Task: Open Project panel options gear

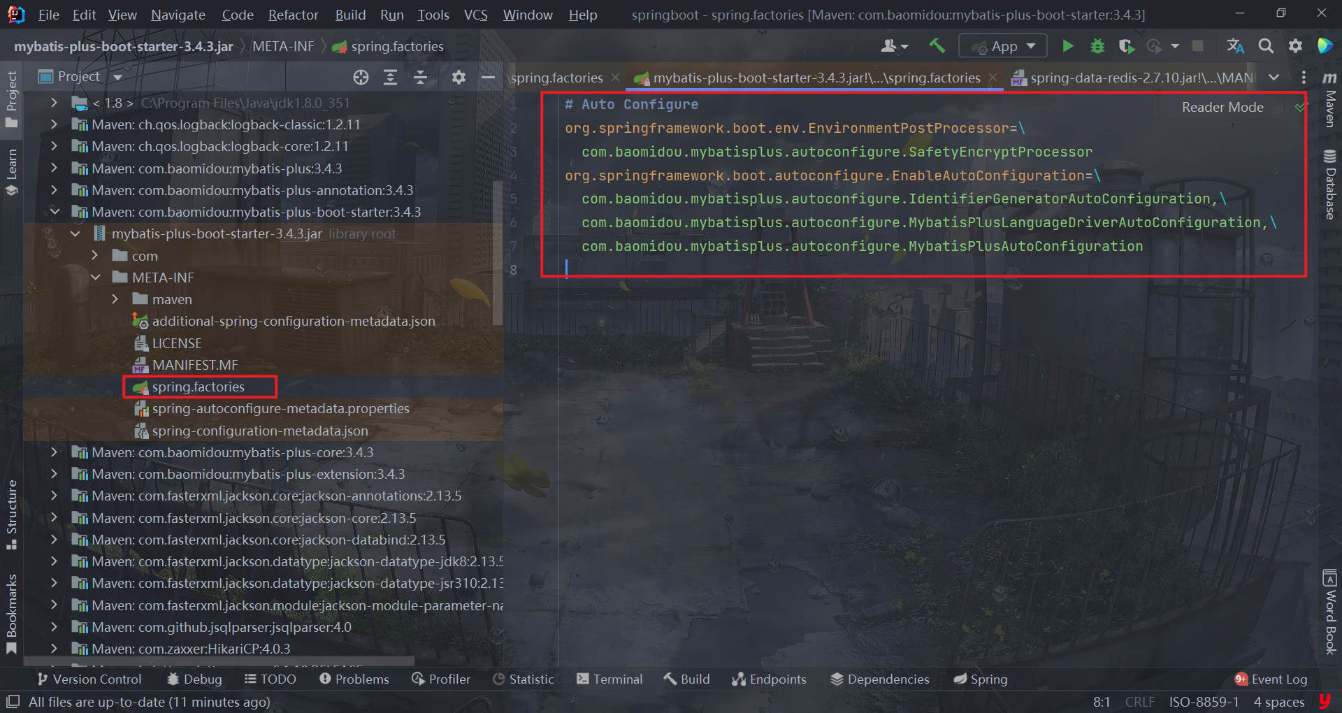Action: (459, 78)
